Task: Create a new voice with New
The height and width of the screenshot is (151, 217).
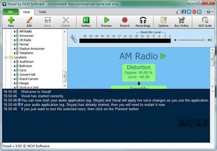Action: click(x=11, y=22)
